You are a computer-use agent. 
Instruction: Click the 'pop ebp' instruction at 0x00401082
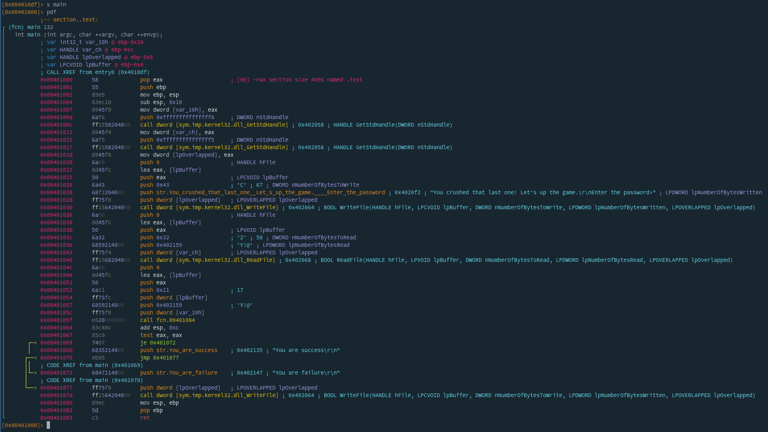[151, 410]
